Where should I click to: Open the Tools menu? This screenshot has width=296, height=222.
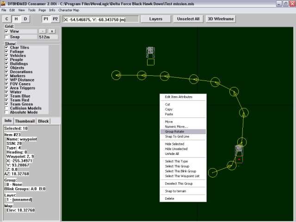[x=31, y=10]
